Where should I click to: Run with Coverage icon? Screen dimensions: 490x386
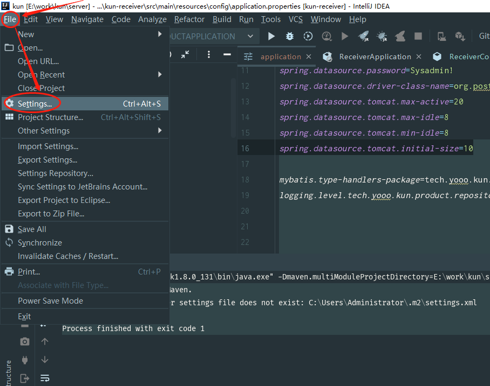[x=308, y=37]
